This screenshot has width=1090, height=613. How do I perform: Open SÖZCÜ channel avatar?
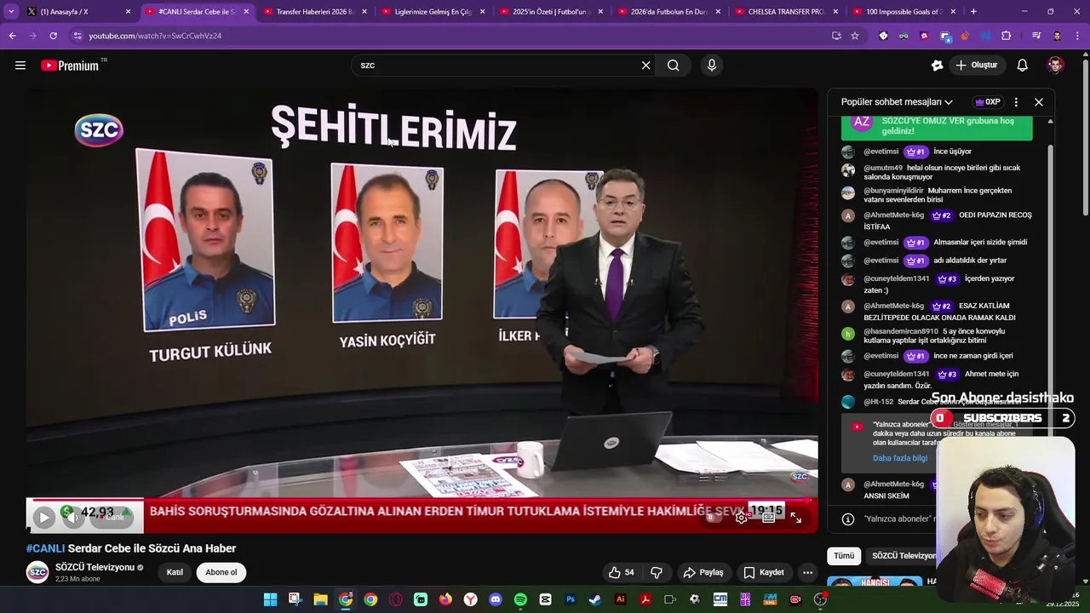[x=37, y=572]
